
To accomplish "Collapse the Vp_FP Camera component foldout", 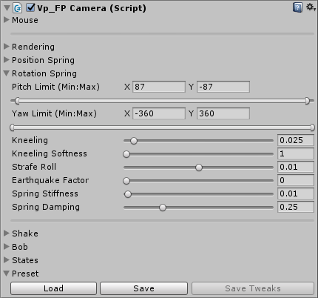I will tap(7, 8).
